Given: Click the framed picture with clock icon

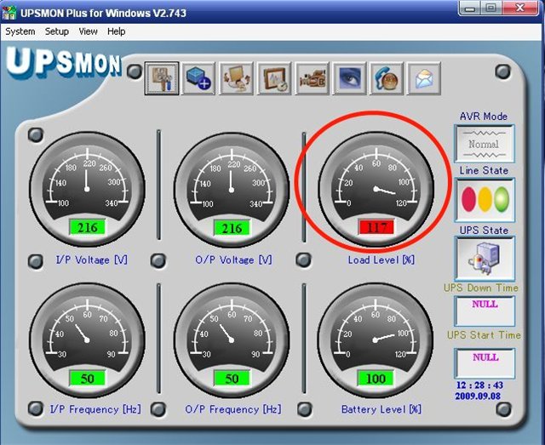Looking at the screenshot, I should [274, 78].
